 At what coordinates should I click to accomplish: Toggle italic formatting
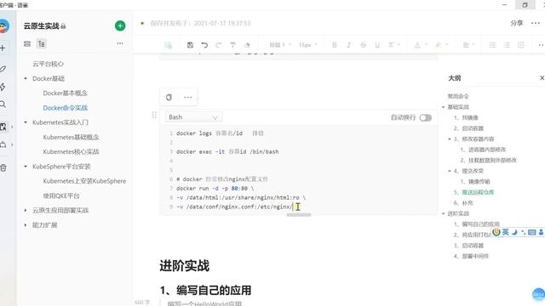[x=348, y=45]
